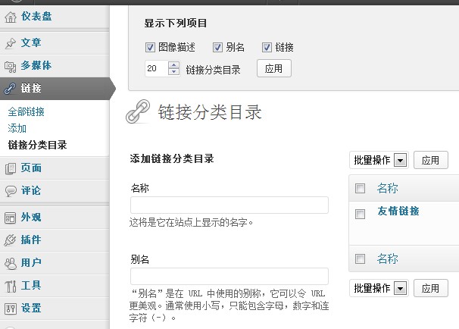Toggle the 别名 column checkbox
459x329 pixels.
[218, 47]
